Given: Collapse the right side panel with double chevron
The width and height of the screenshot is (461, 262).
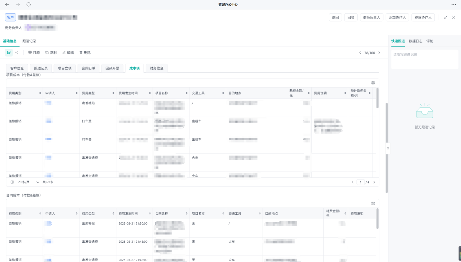Looking at the screenshot, I should 388,148.
